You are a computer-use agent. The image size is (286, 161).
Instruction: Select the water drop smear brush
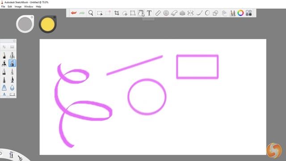(x=12, y=88)
